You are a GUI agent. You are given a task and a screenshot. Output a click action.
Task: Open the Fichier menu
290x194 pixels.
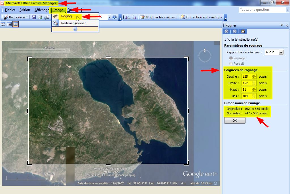(10, 10)
